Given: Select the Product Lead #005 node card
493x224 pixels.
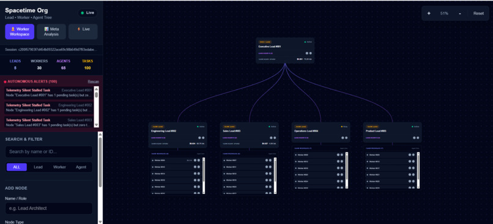Looking at the screenshot, I should pos(392,133).
